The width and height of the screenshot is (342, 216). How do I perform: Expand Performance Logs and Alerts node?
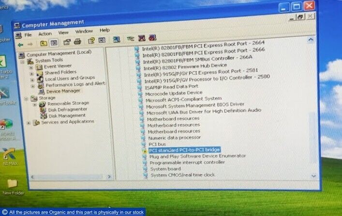tap(33, 86)
